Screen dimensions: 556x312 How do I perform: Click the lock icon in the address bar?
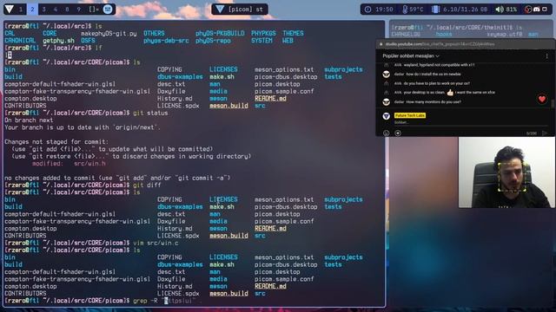coord(381,44)
